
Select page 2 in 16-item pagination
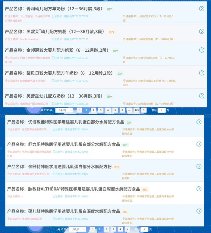click(106, 229)
